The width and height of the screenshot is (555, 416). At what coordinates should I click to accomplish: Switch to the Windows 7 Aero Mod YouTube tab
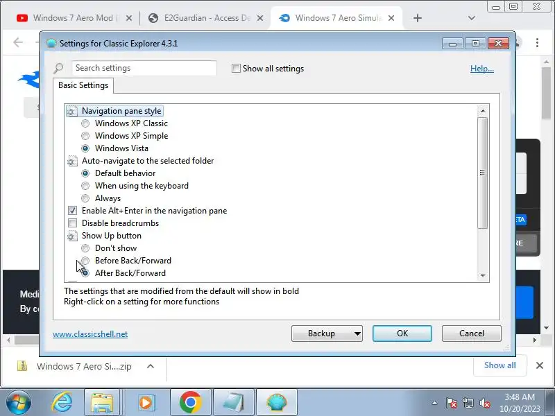(x=73, y=18)
